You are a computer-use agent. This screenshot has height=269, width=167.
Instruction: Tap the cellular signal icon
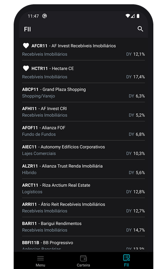coord(133,16)
